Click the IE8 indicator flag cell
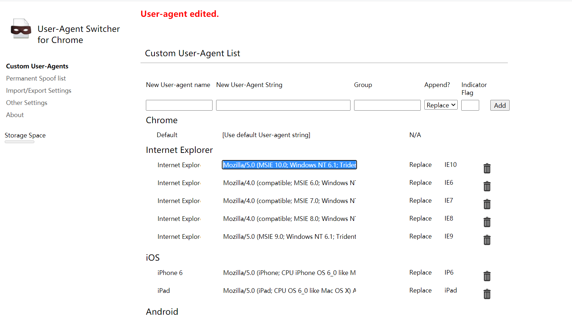This screenshot has width=572, height=319. (x=449, y=218)
